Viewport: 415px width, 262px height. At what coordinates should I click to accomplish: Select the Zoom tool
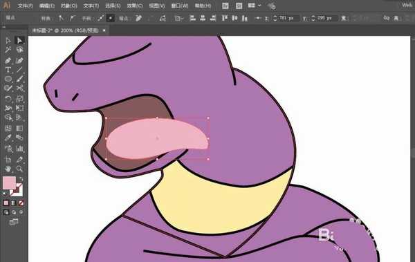tap(19, 169)
